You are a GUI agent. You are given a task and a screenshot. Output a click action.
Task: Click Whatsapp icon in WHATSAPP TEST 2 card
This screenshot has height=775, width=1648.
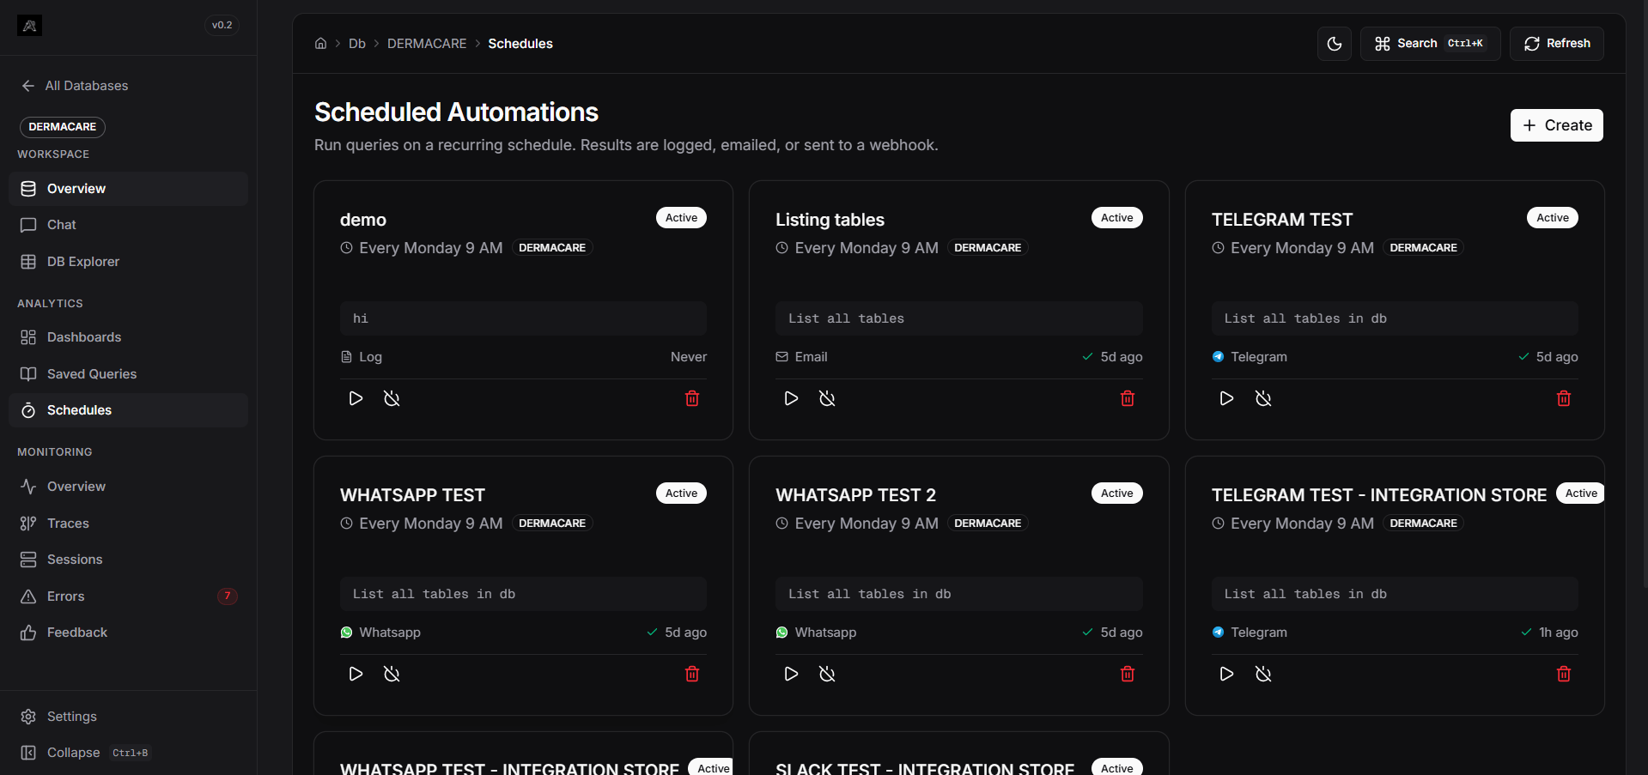tap(781, 633)
